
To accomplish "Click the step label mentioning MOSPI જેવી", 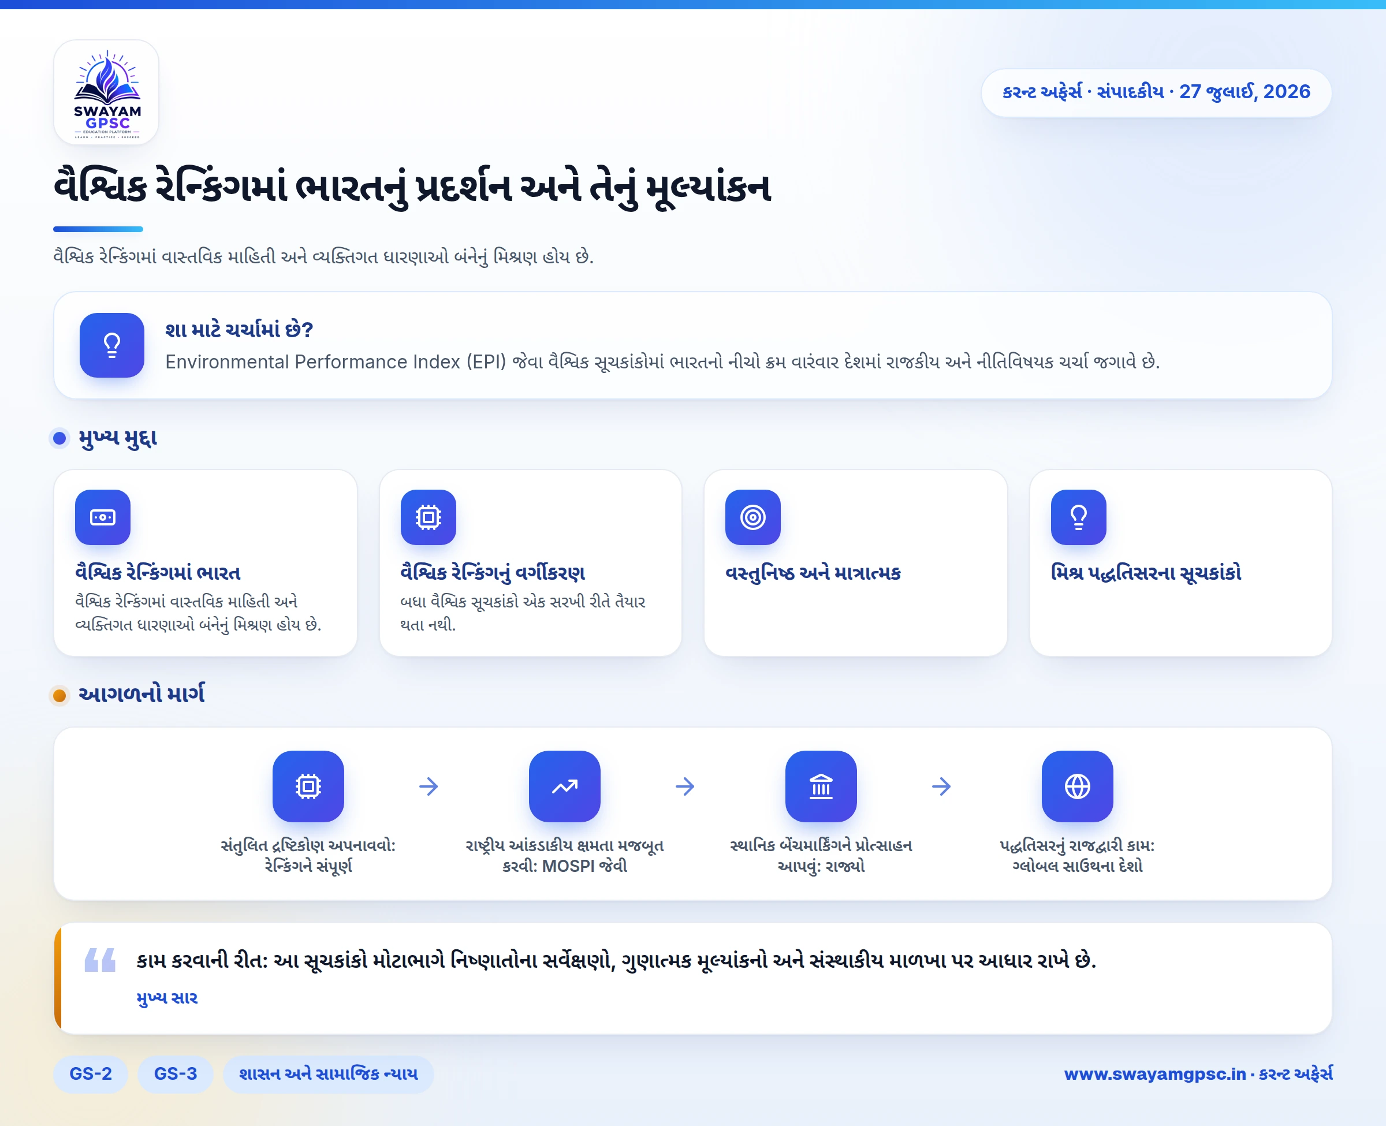I will [564, 856].
